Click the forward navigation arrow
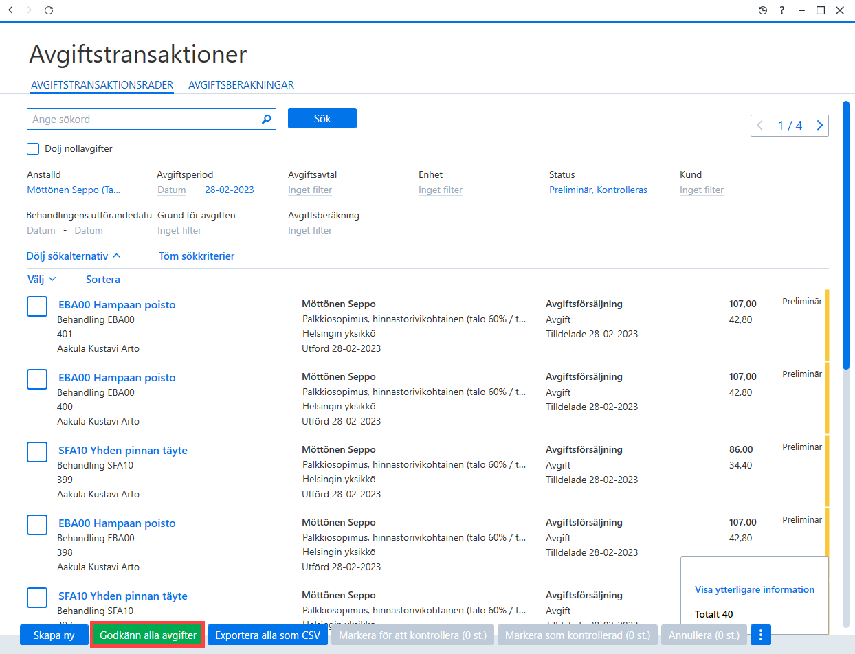855x654 pixels. point(29,10)
